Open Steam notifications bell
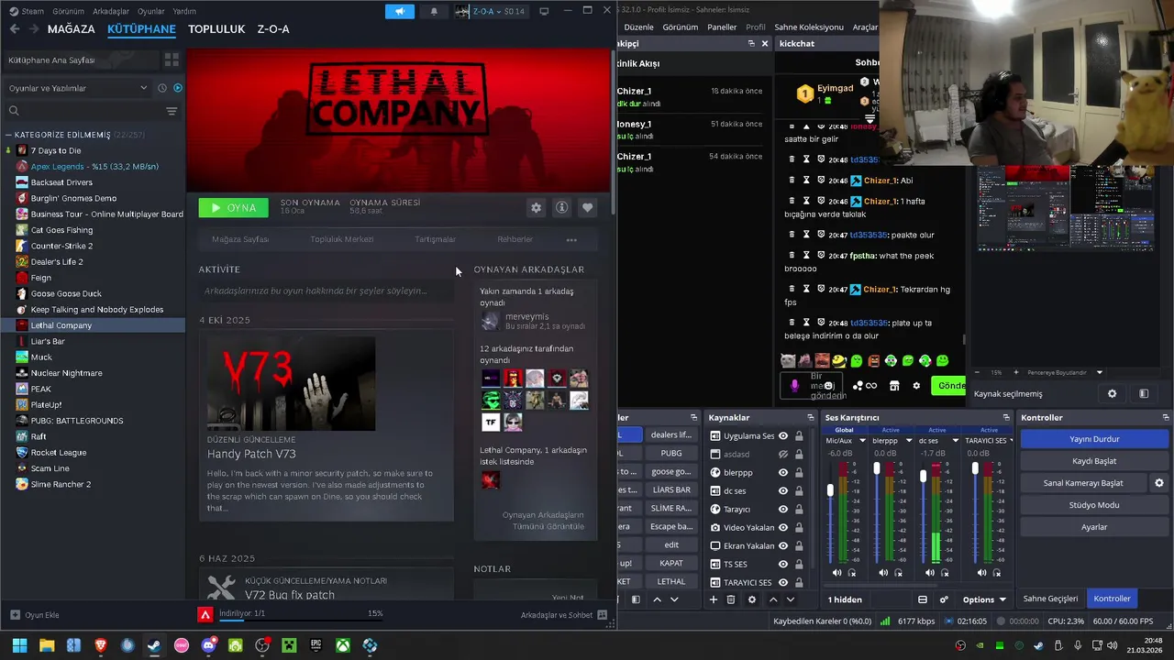This screenshot has height=660, width=1174. point(434,11)
